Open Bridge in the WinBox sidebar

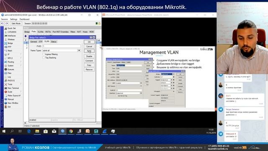tap(10, 43)
